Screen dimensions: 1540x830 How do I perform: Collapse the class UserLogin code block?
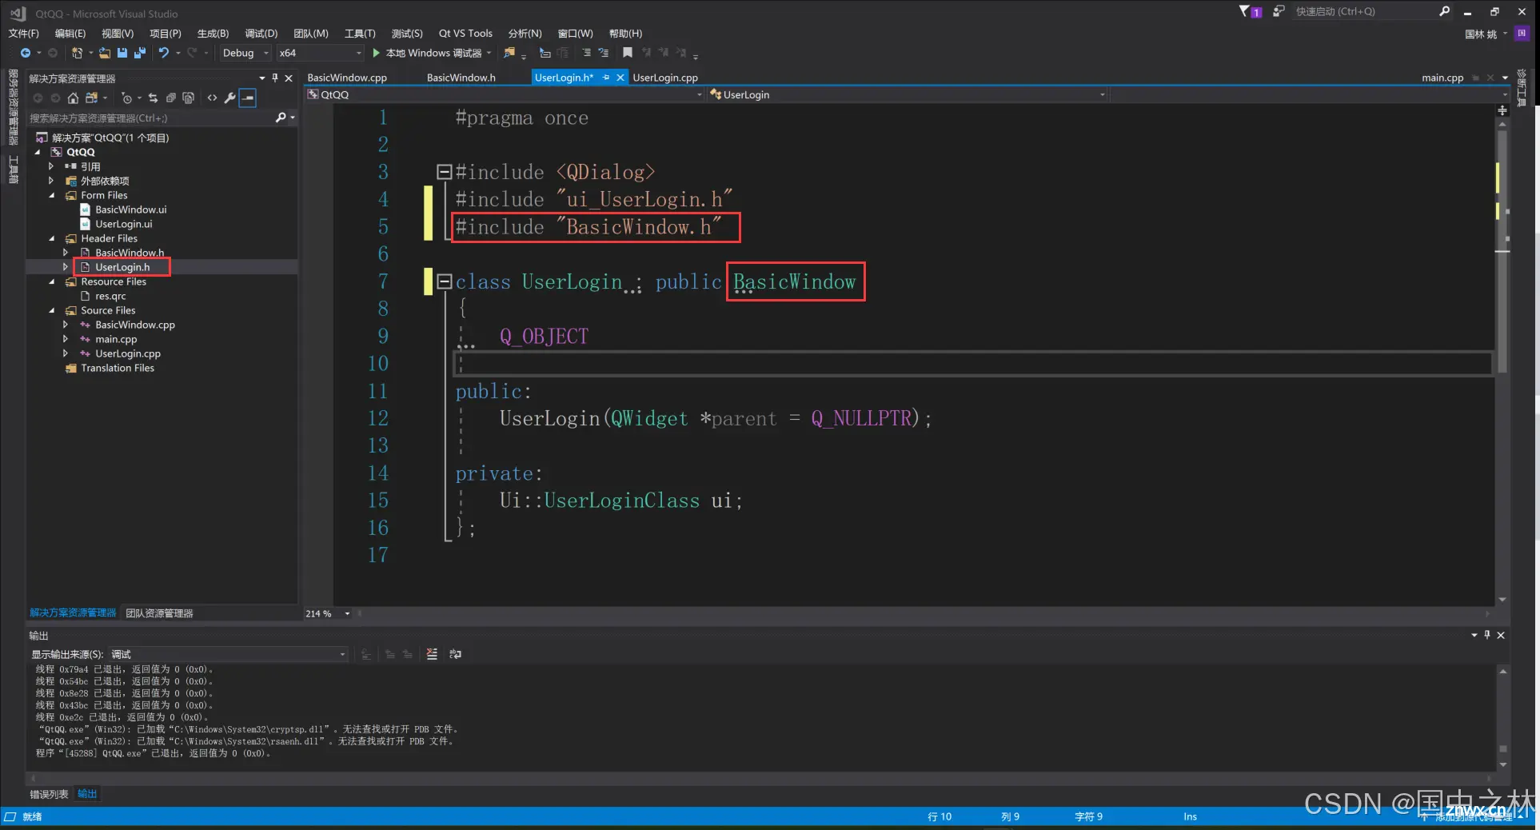(x=445, y=281)
